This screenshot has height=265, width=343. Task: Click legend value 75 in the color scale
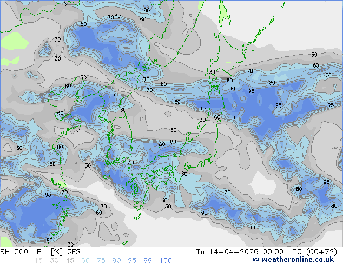(x=101, y=261)
